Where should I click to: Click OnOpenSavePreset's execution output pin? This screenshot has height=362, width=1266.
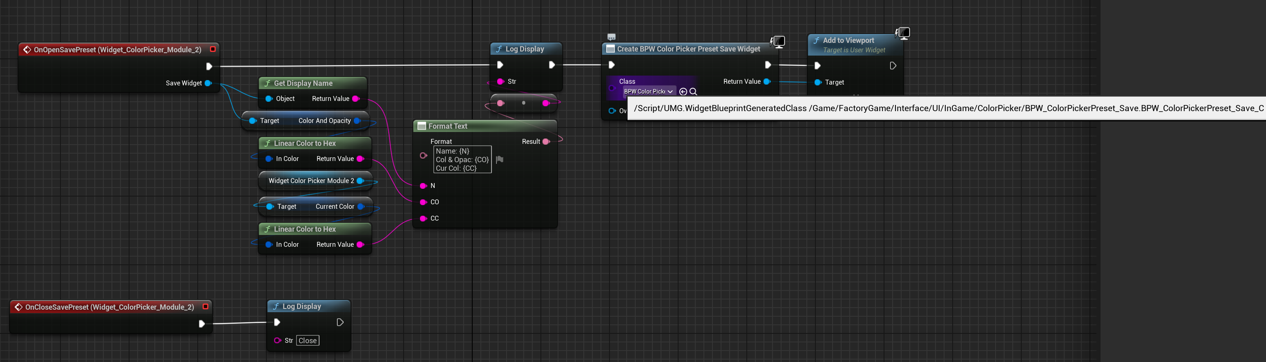click(209, 67)
